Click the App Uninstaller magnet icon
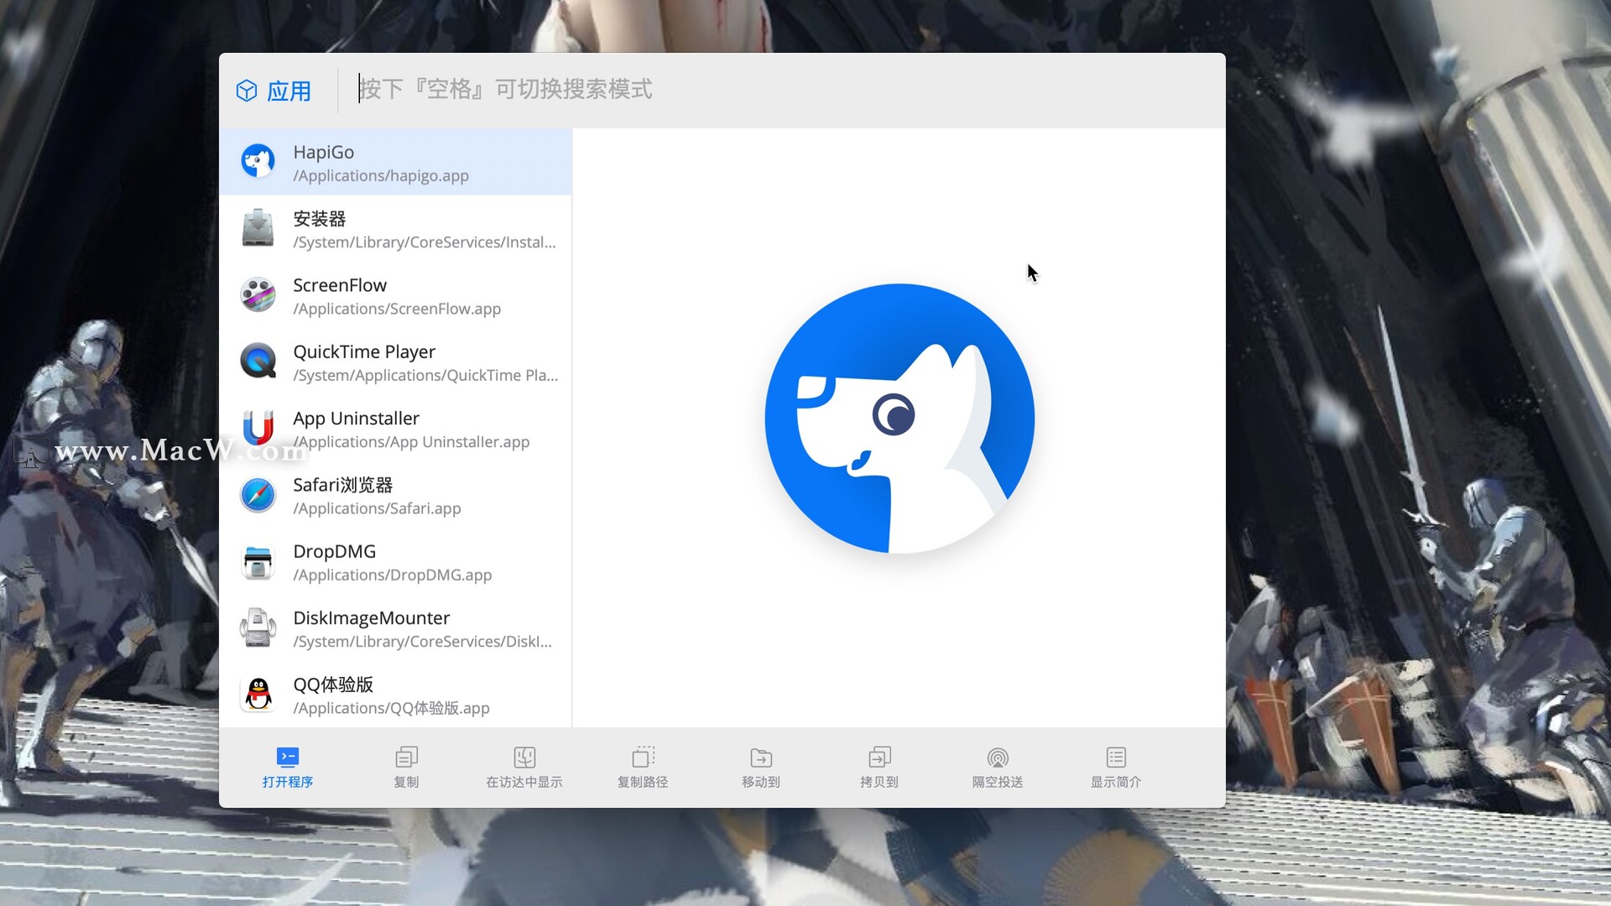Image resolution: width=1611 pixels, height=906 pixels. point(258,427)
